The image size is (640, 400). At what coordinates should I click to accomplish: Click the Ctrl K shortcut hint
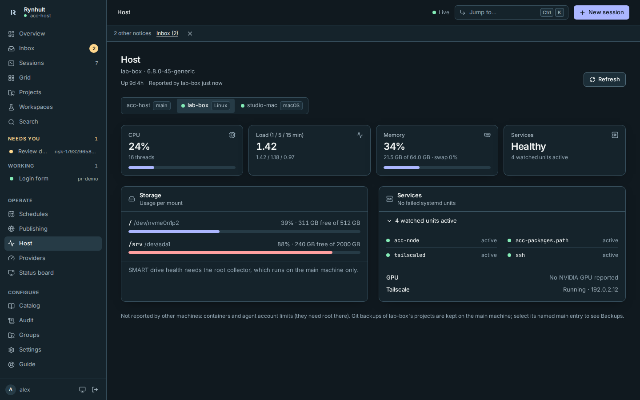tap(552, 12)
